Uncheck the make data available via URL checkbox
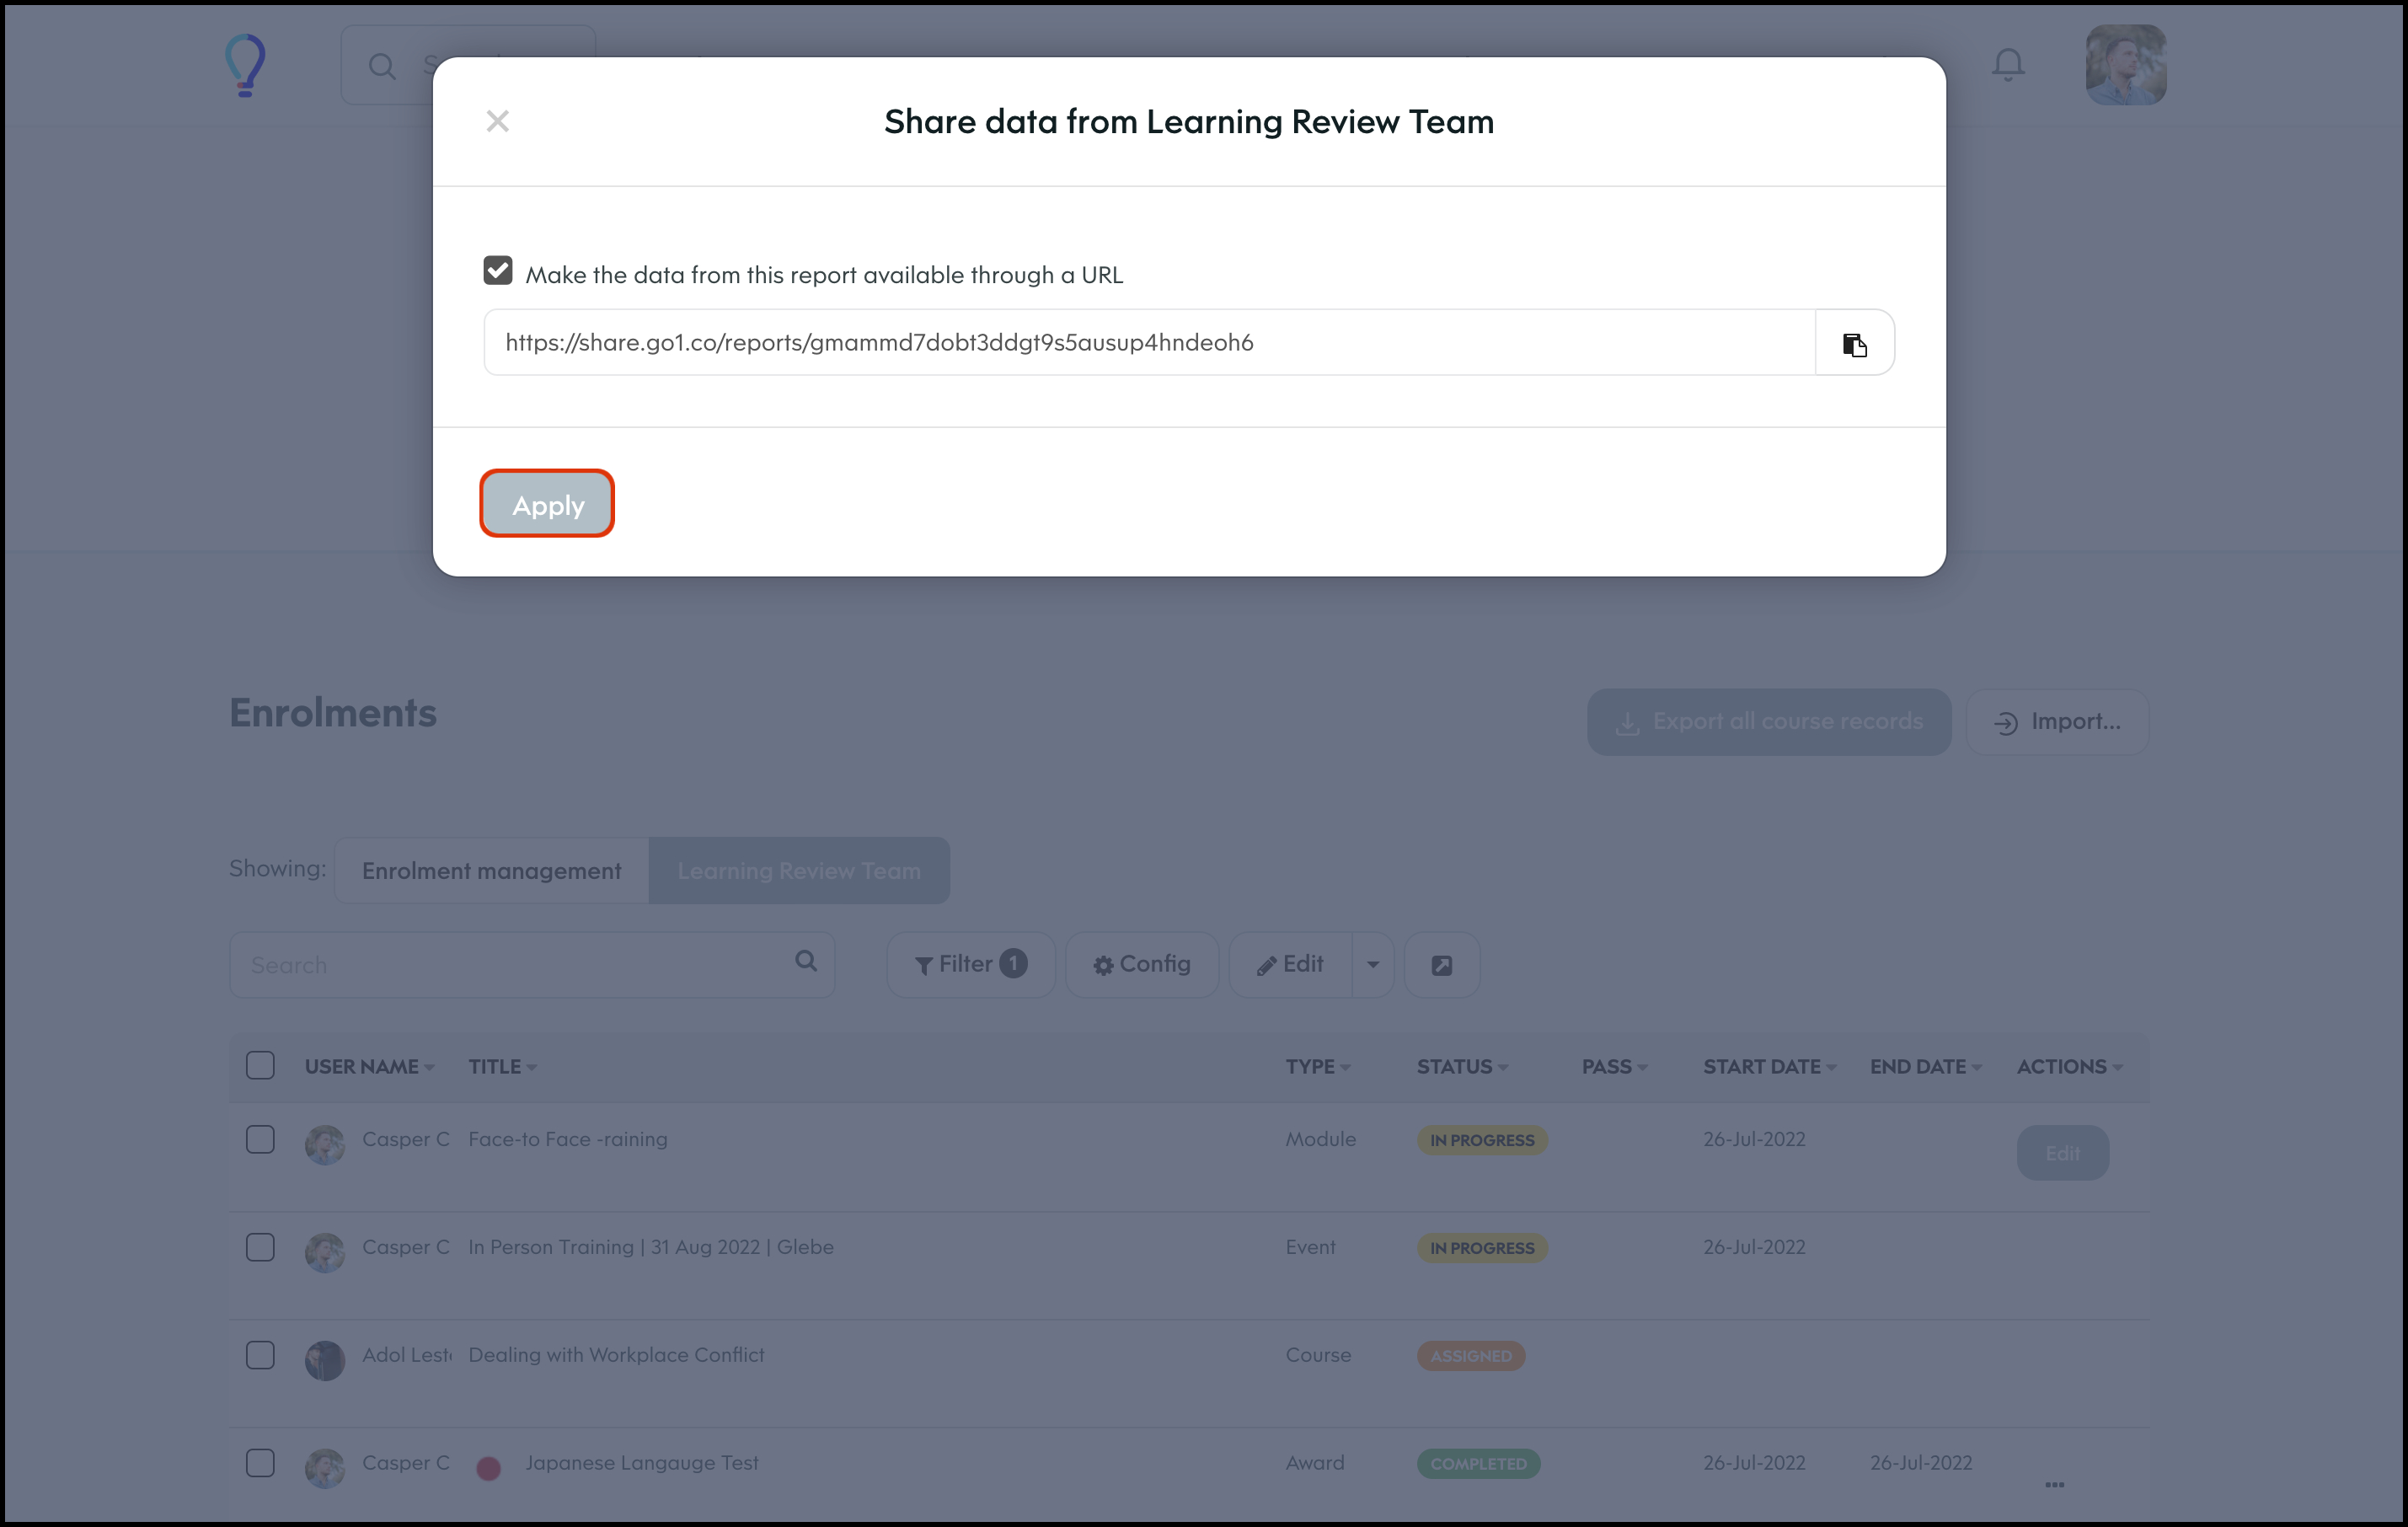Screen dimensions: 2408x1527 tap(498, 271)
